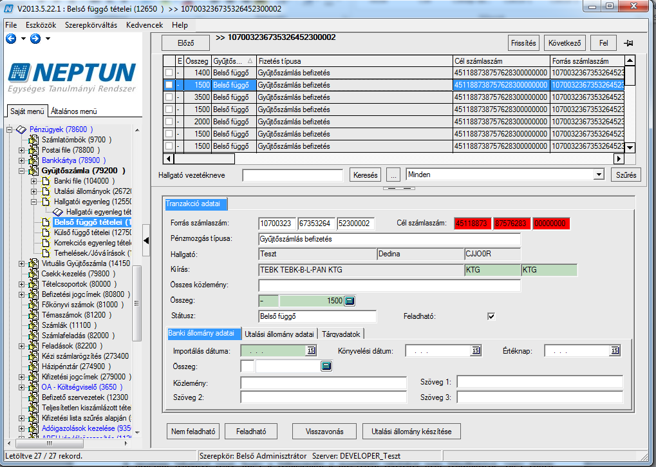Expand the Postai file (78800) node
Screen dimensions: 656x467
21,150
